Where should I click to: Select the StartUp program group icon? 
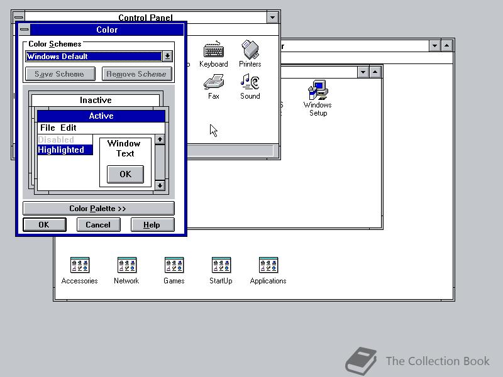tap(221, 271)
